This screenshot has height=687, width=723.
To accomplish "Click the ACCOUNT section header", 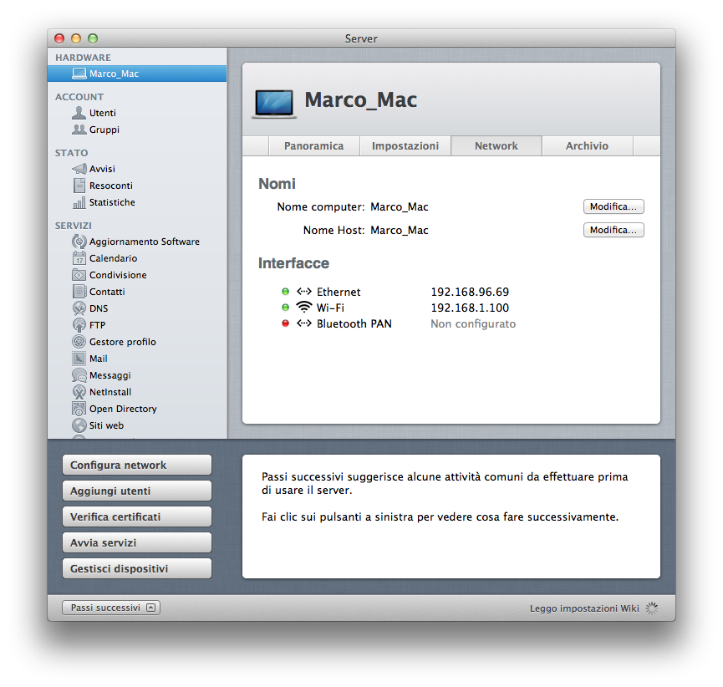I will click(79, 97).
